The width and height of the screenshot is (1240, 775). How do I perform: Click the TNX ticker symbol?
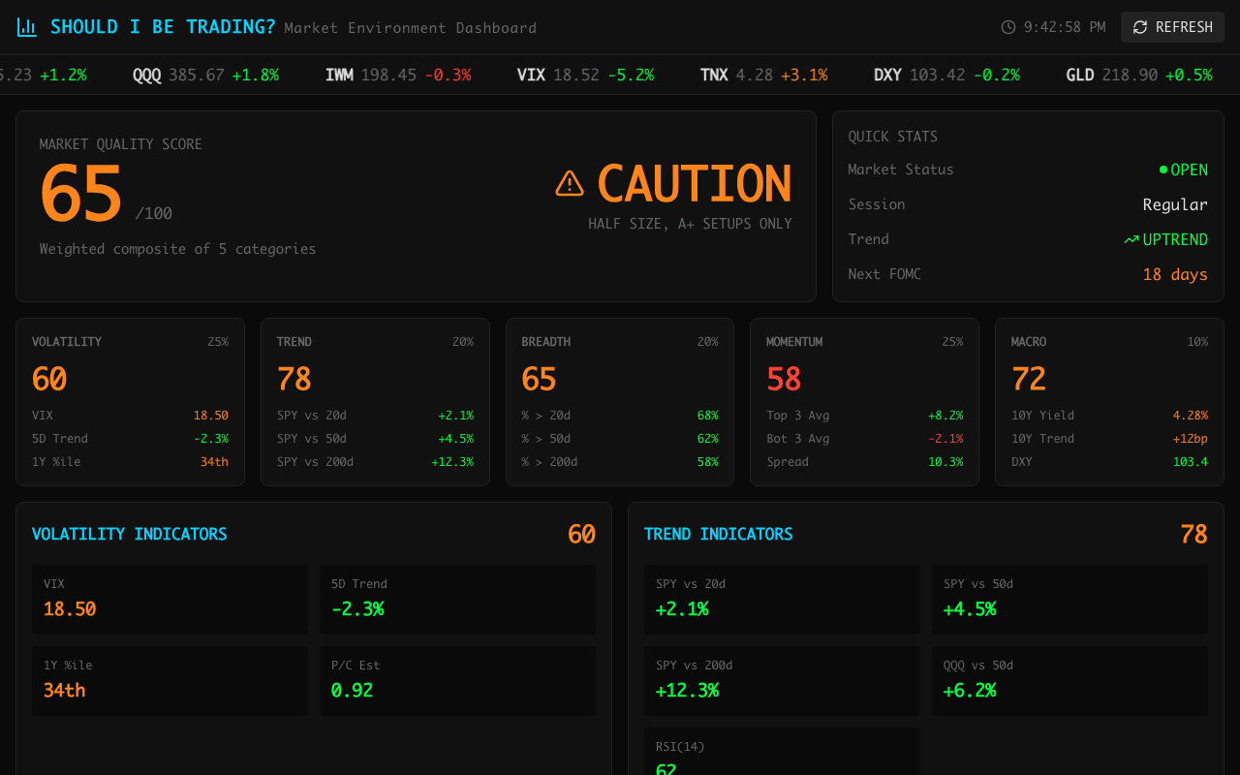click(714, 75)
